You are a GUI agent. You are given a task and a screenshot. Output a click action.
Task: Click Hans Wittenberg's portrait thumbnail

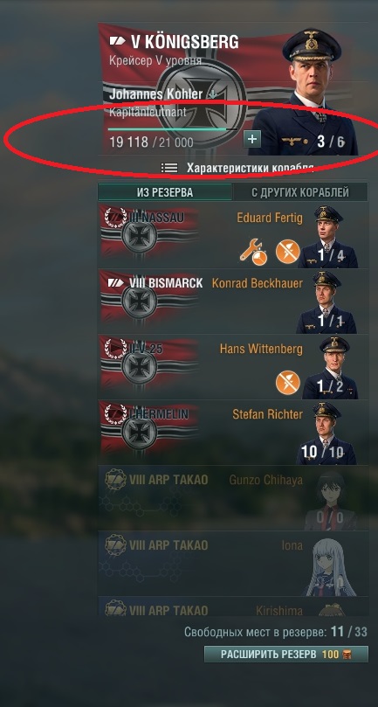click(x=331, y=367)
